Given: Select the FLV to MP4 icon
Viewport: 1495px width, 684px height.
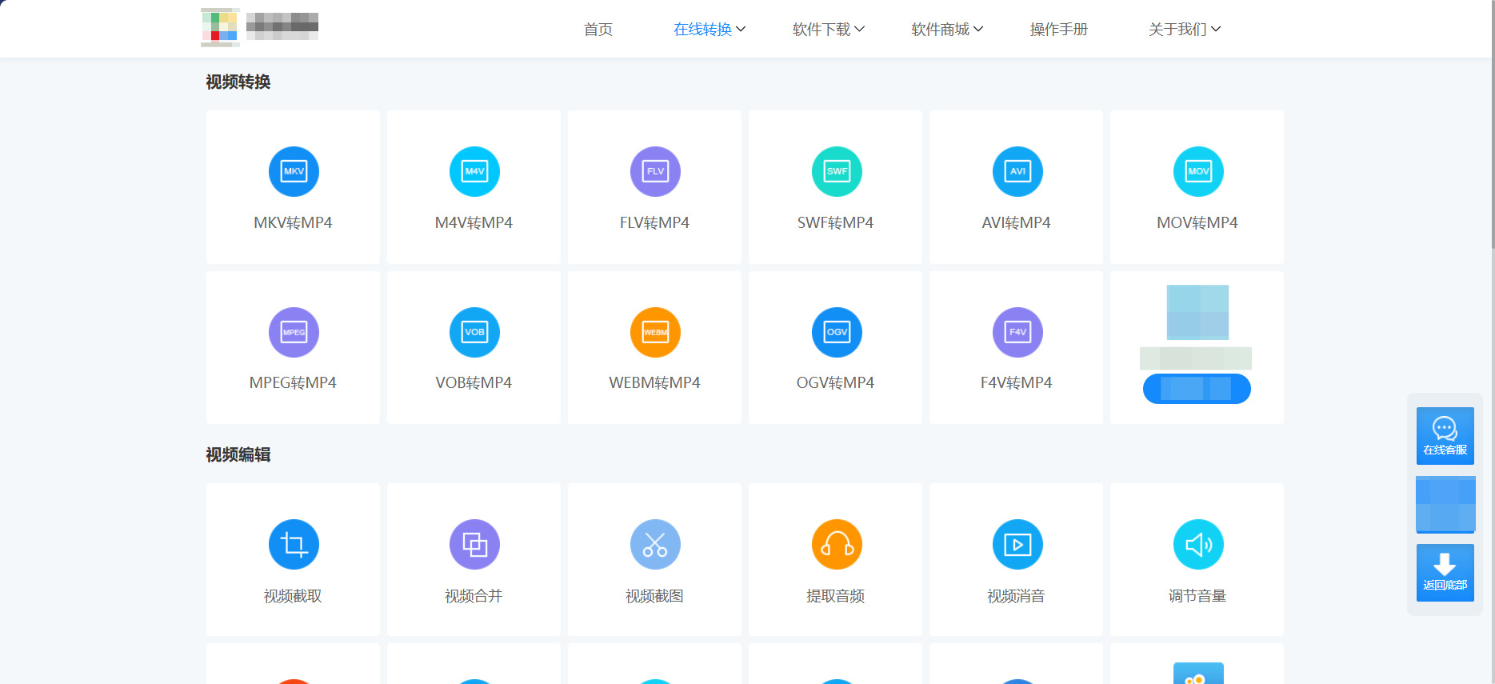Looking at the screenshot, I should [655, 171].
